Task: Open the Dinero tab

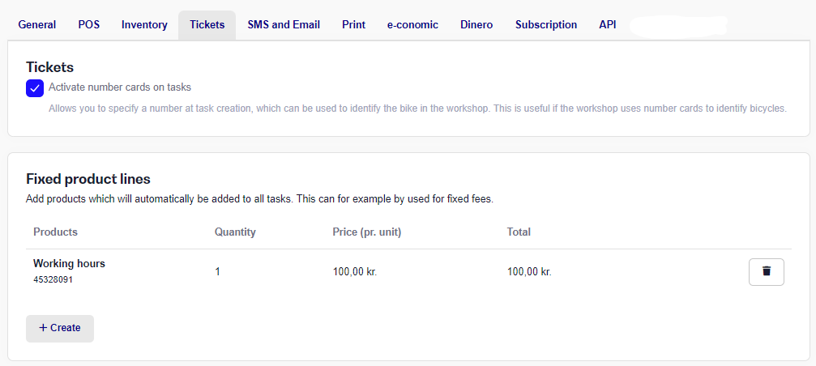Action: click(476, 24)
